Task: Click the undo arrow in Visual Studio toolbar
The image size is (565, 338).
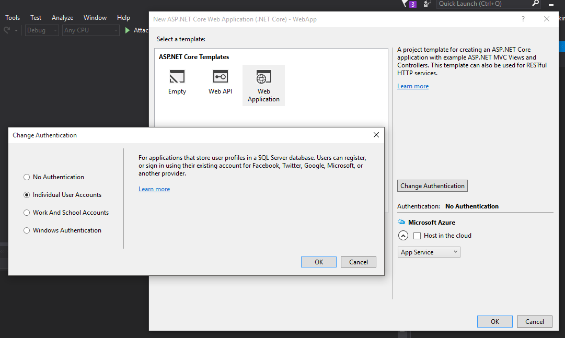Action: (x=7, y=30)
